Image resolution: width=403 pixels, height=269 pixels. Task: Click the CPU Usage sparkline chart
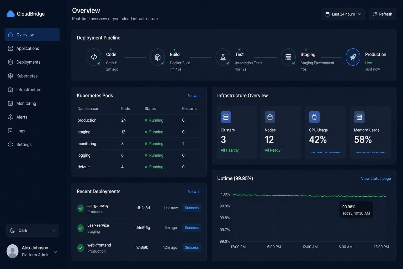325,152
